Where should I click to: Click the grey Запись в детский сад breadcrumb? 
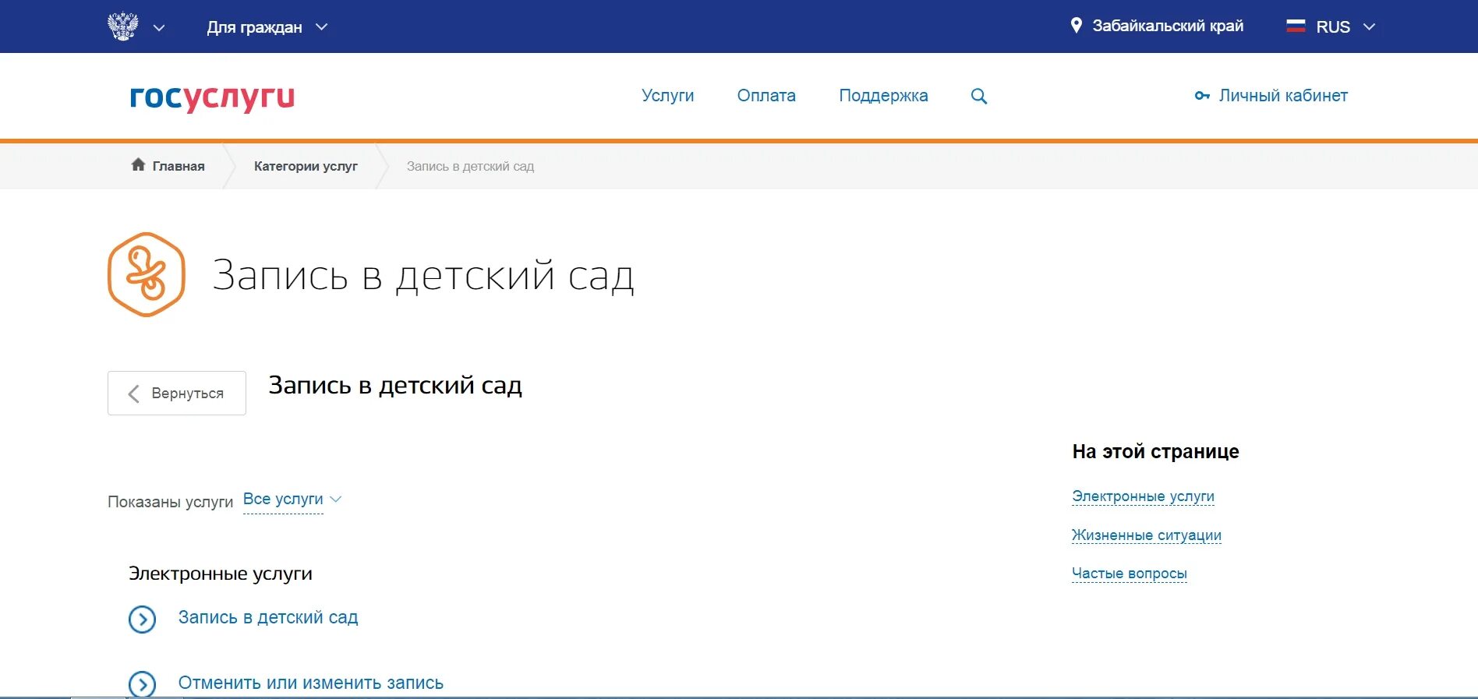pyautogui.click(x=470, y=166)
